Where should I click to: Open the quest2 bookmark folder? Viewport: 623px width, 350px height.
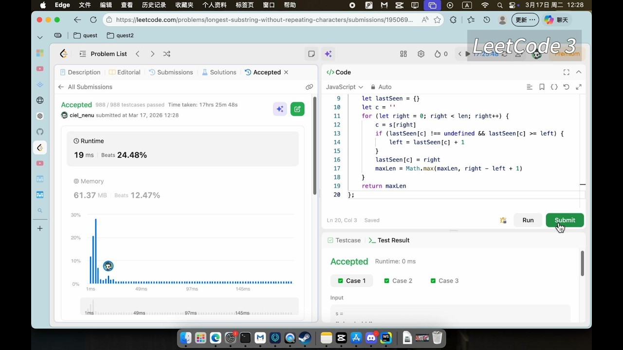(120, 35)
